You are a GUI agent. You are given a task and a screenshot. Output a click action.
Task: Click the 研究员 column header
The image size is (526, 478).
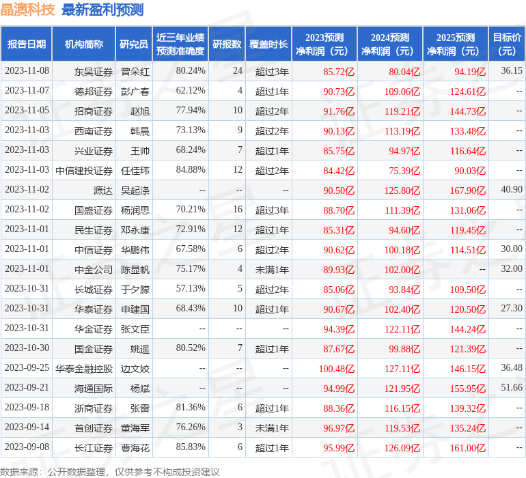coord(134,44)
